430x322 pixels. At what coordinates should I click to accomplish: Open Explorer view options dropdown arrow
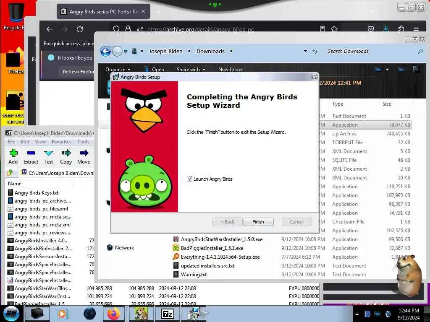(387, 70)
